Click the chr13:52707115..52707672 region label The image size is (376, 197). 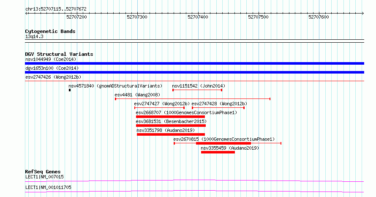[56, 9]
